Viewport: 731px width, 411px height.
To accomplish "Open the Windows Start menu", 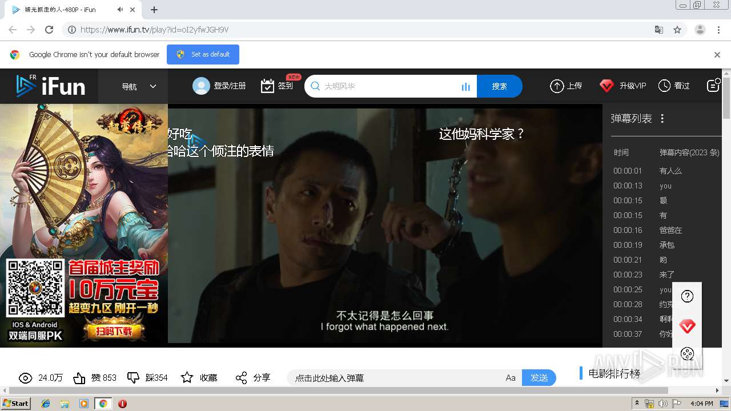I will pyautogui.click(x=16, y=403).
